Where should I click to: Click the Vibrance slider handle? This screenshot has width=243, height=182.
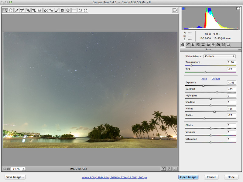210,135
